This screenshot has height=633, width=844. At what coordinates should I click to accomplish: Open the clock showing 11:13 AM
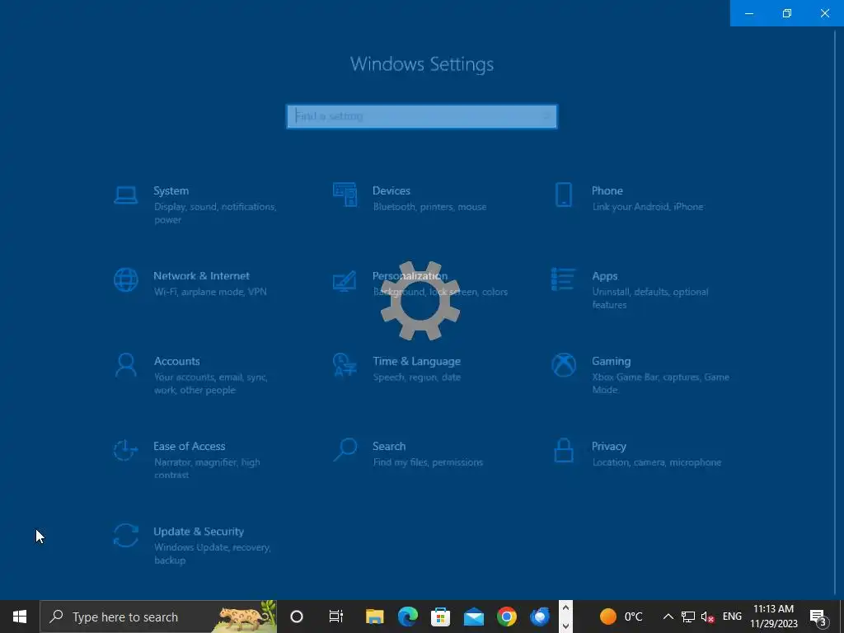coord(773,617)
